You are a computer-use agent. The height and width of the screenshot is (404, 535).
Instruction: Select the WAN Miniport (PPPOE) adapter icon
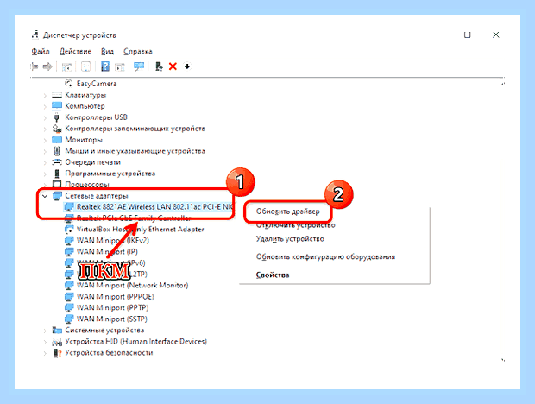tap(68, 296)
